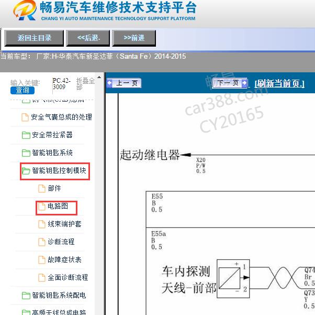The width and height of the screenshot is (315, 315).
Task: Click the X20 P/W 0.5 wire label
Action: click(x=201, y=166)
